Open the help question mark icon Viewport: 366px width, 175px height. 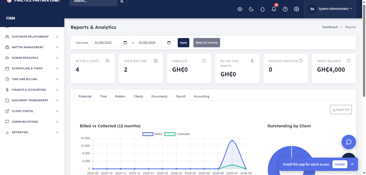coord(285,9)
